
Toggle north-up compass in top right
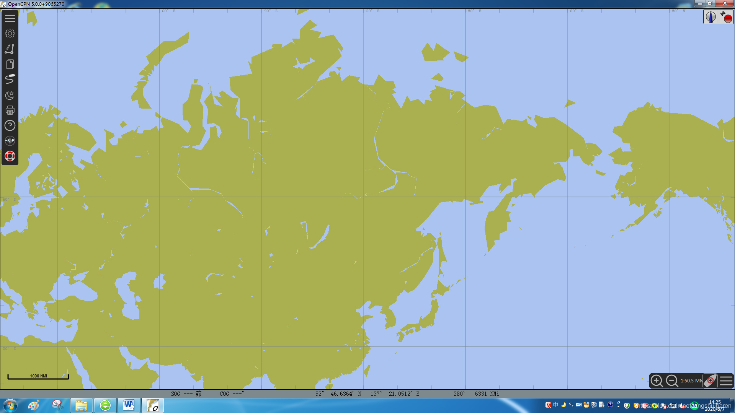point(711,17)
